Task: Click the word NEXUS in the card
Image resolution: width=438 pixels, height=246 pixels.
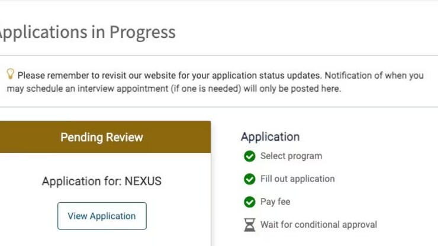Action: click(143, 181)
